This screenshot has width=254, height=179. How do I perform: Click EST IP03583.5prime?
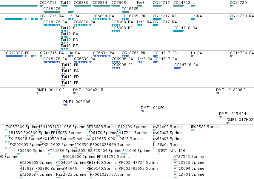point(205,127)
